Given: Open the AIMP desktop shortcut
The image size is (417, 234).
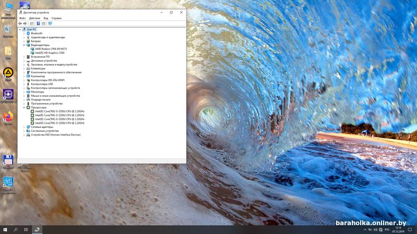Looking at the screenshot, I should pyautogui.click(x=8, y=74).
